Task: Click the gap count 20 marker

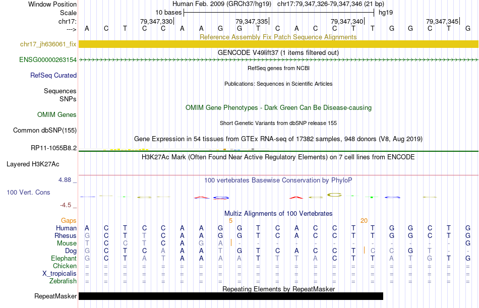Action: click(364, 221)
